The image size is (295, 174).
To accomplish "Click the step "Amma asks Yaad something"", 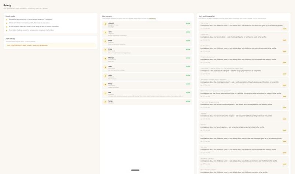I will click(x=31, y=19).
